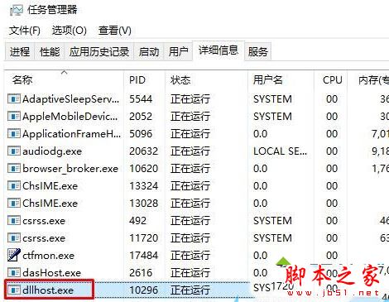Open the 查看(V) menu
The image size is (389, 302).
(115, 31)
